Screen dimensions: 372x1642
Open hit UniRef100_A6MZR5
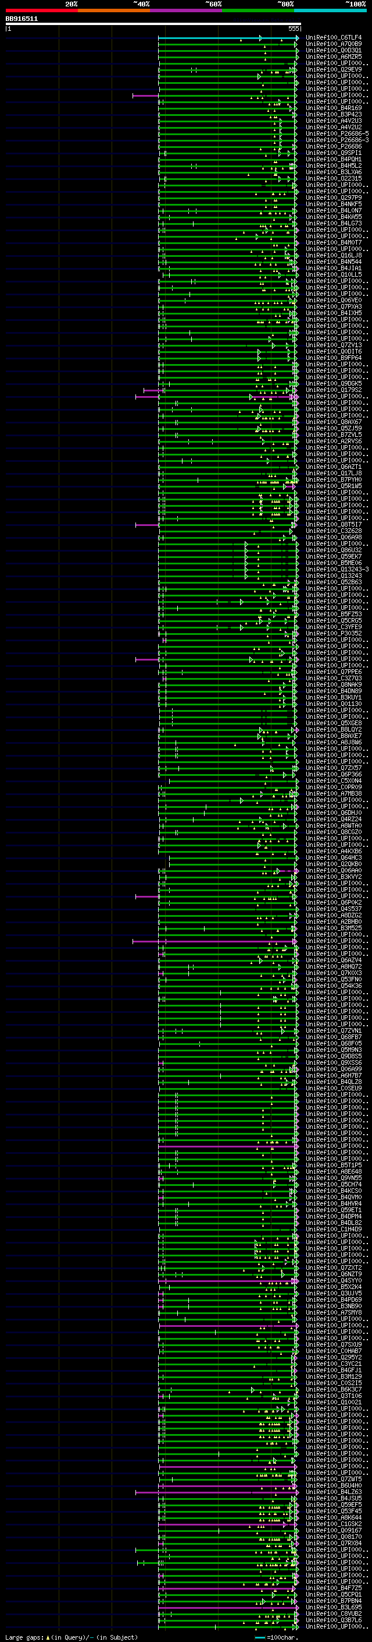(x=334, y=57)
